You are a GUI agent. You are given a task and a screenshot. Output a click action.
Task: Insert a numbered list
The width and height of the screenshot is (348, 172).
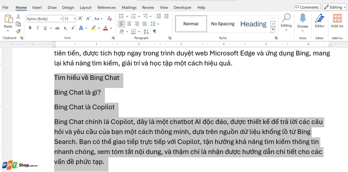[133, 16]
